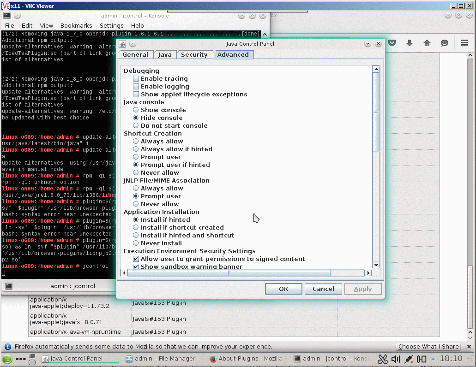
Task: Select the Show console radio option
Action: click(x=136, y=110)
